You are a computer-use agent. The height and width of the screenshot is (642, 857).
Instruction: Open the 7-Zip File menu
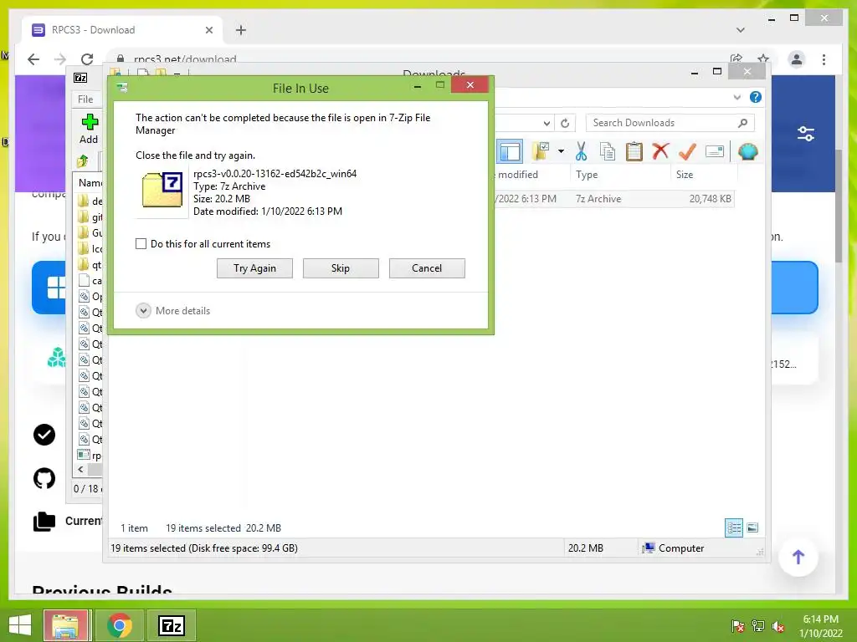(85, 99)
